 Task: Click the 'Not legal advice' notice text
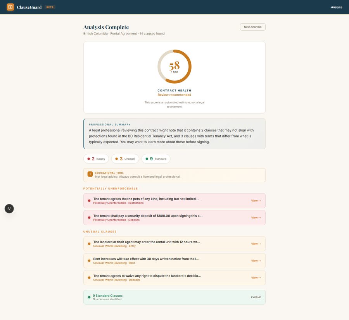(138, 177)
